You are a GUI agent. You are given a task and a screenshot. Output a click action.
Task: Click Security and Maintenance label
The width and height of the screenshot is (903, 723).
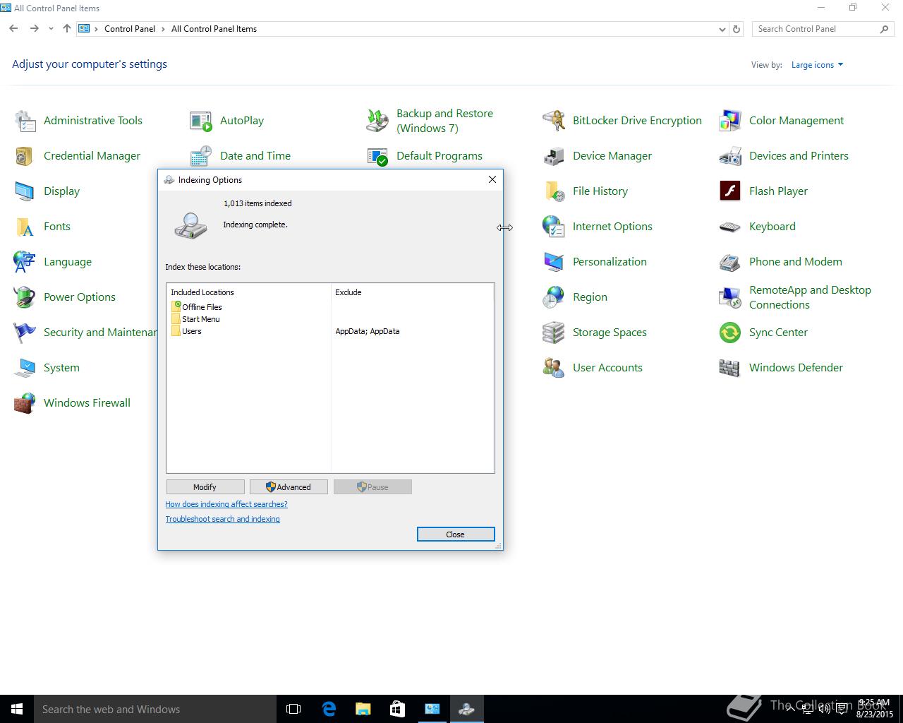pos(100,333)
